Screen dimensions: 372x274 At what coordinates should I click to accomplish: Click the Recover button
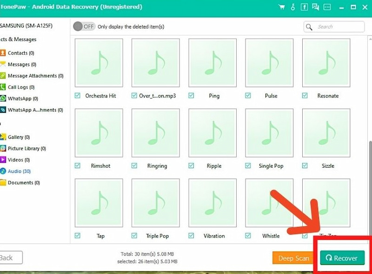342,258
